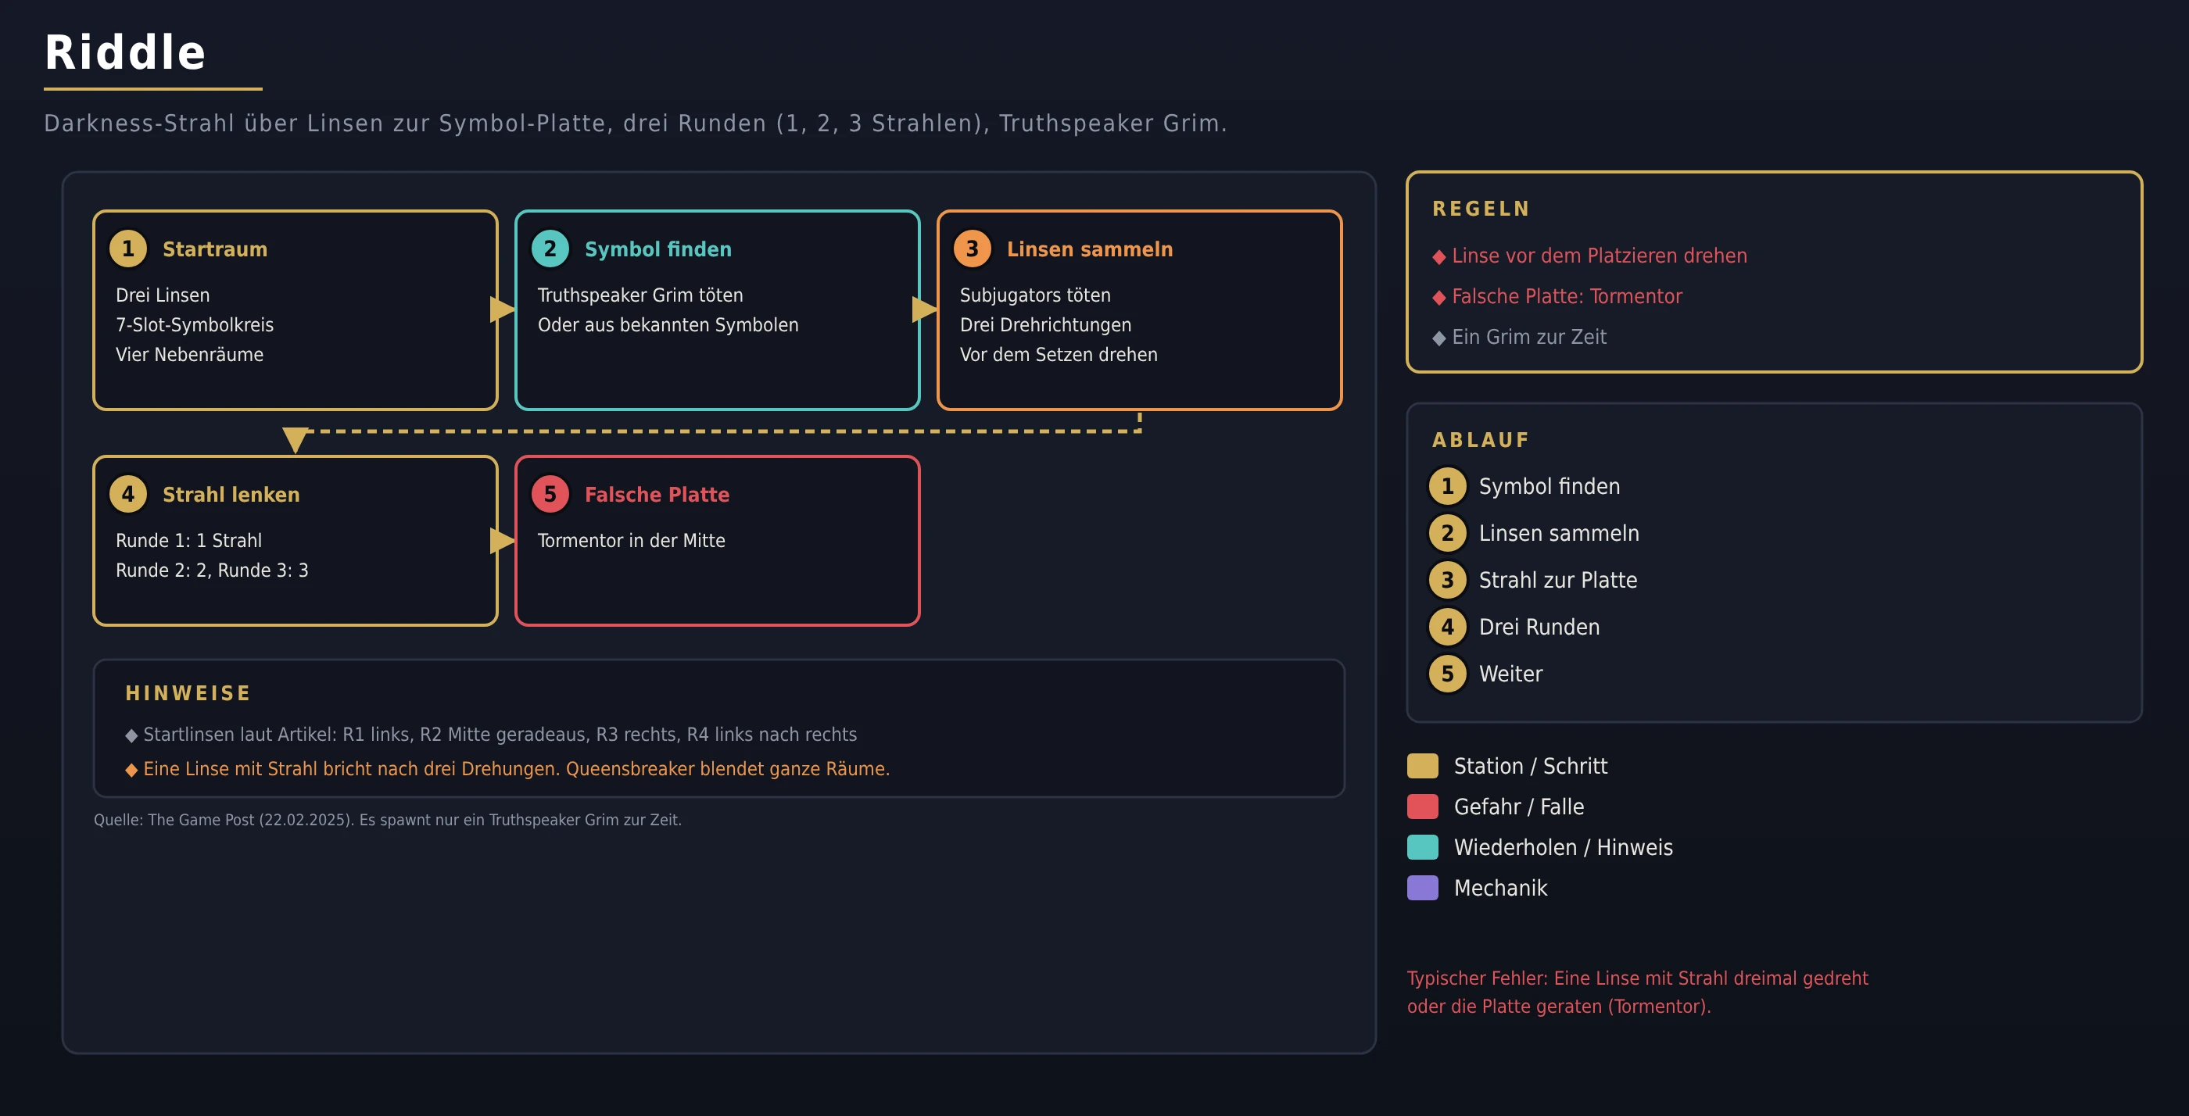This screenshot has width=2189, height=1116.
Task: Click Ablauf badge 1 next to Symbol finden
Action: 1447,487
